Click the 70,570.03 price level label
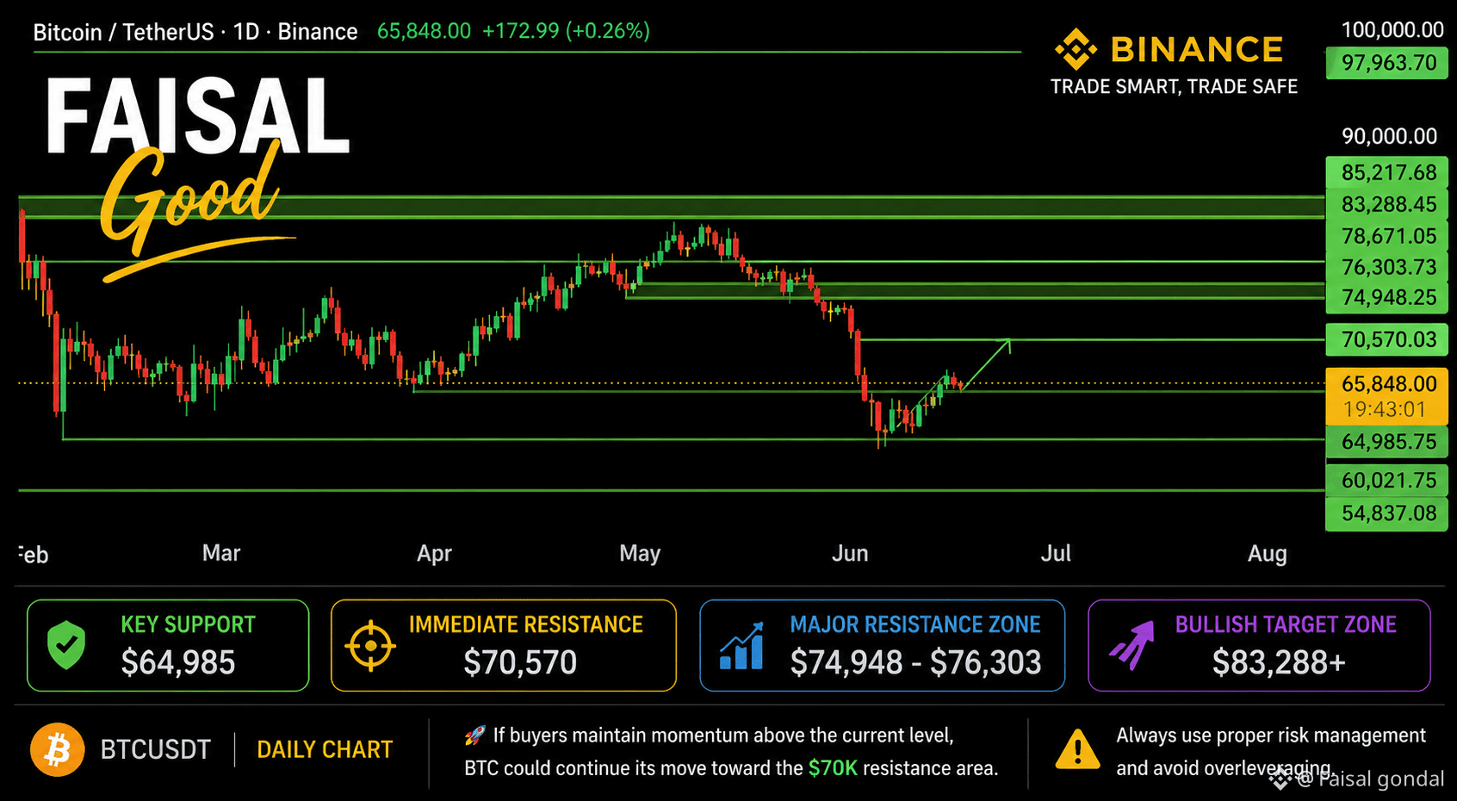Screen dimensions: 1457x801 click(x=1386, y=339)
